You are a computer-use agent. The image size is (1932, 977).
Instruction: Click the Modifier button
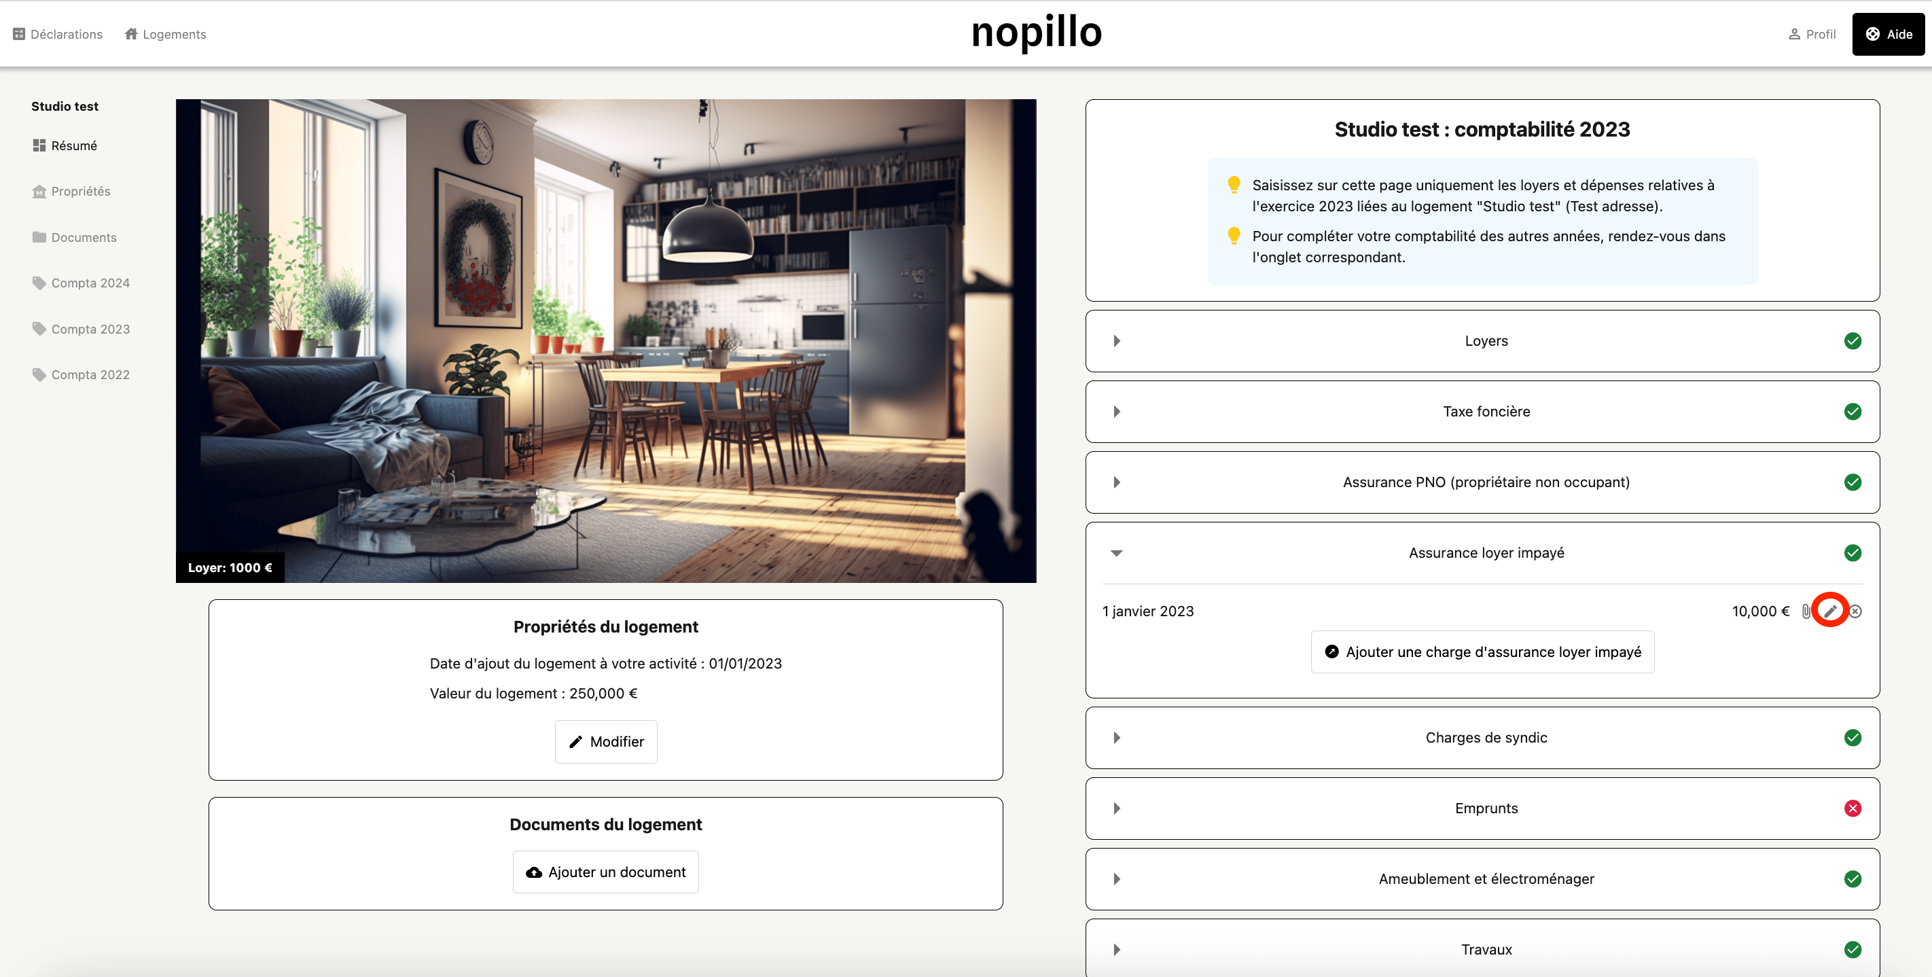pyautogui.click(x=605, y=741)
